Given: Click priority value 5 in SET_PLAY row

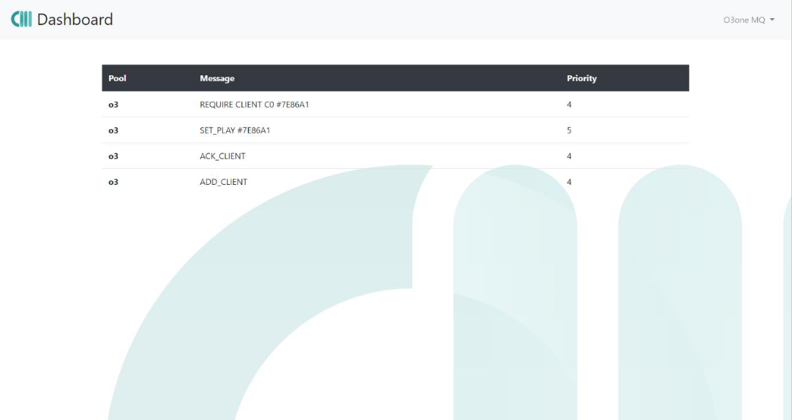Looking at the screenshot, I should (x=569, y=130).
